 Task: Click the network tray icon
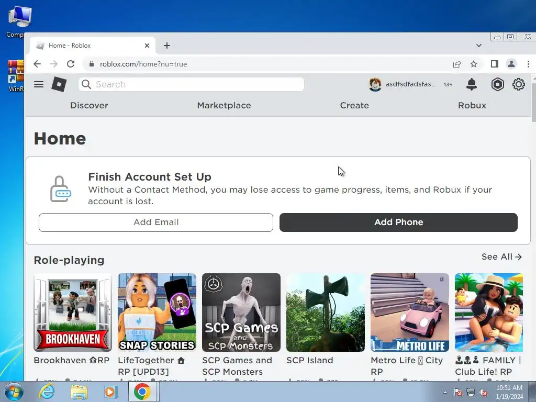(471, 392)
